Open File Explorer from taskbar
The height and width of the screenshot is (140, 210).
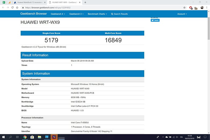point(39,137)
